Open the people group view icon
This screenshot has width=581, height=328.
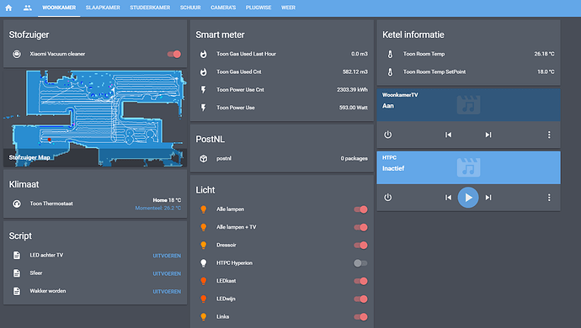[x=28, y=8]
